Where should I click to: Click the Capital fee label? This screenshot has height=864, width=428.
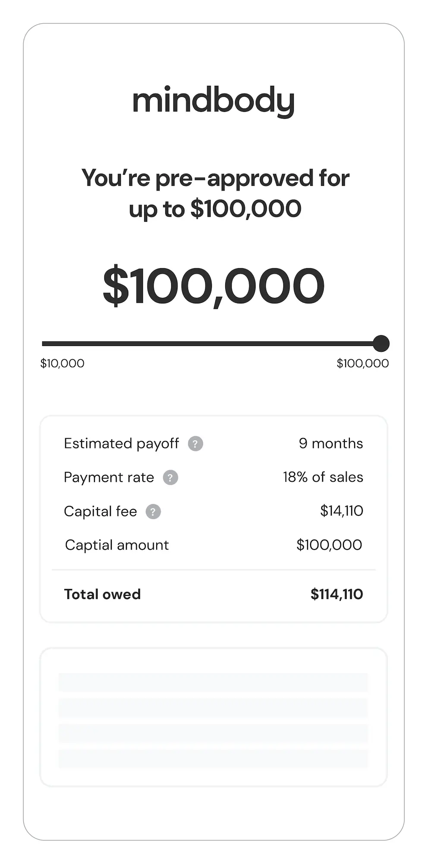[x=100, y=511]
